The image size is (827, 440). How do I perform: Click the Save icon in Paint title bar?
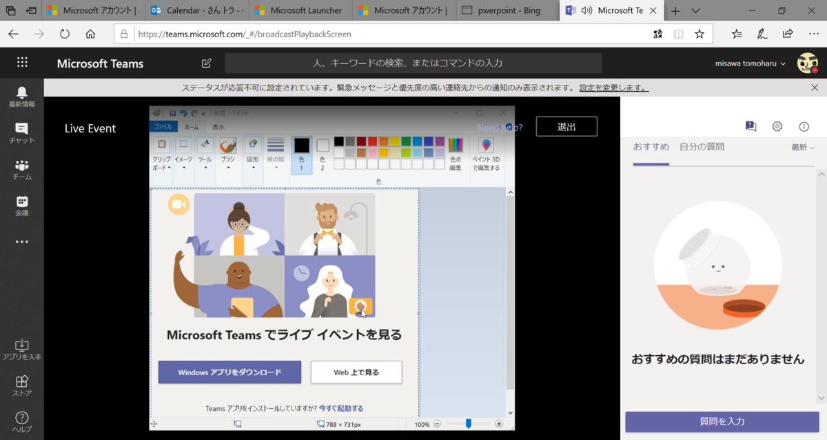pyautogui.click(x=172, y=113)
